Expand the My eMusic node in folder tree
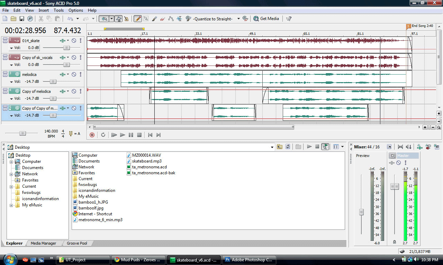Viewport: 443px width, 265px height. tap(11, 205)
